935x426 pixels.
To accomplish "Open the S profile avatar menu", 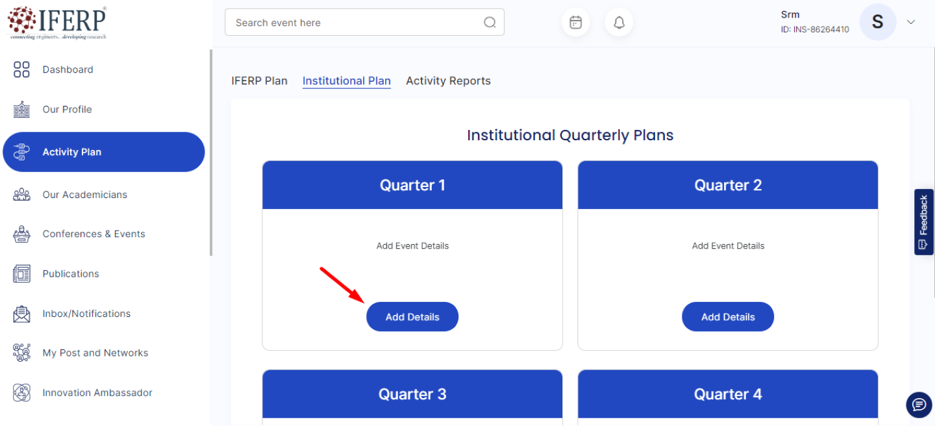I will (x=877, y=22).
